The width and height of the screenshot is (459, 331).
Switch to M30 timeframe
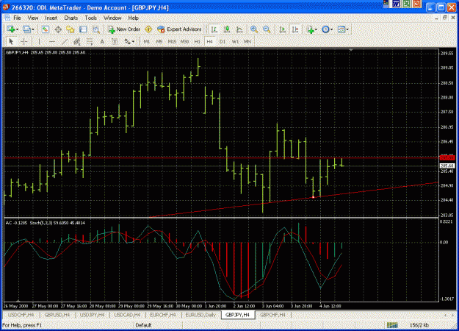[184, 42]
